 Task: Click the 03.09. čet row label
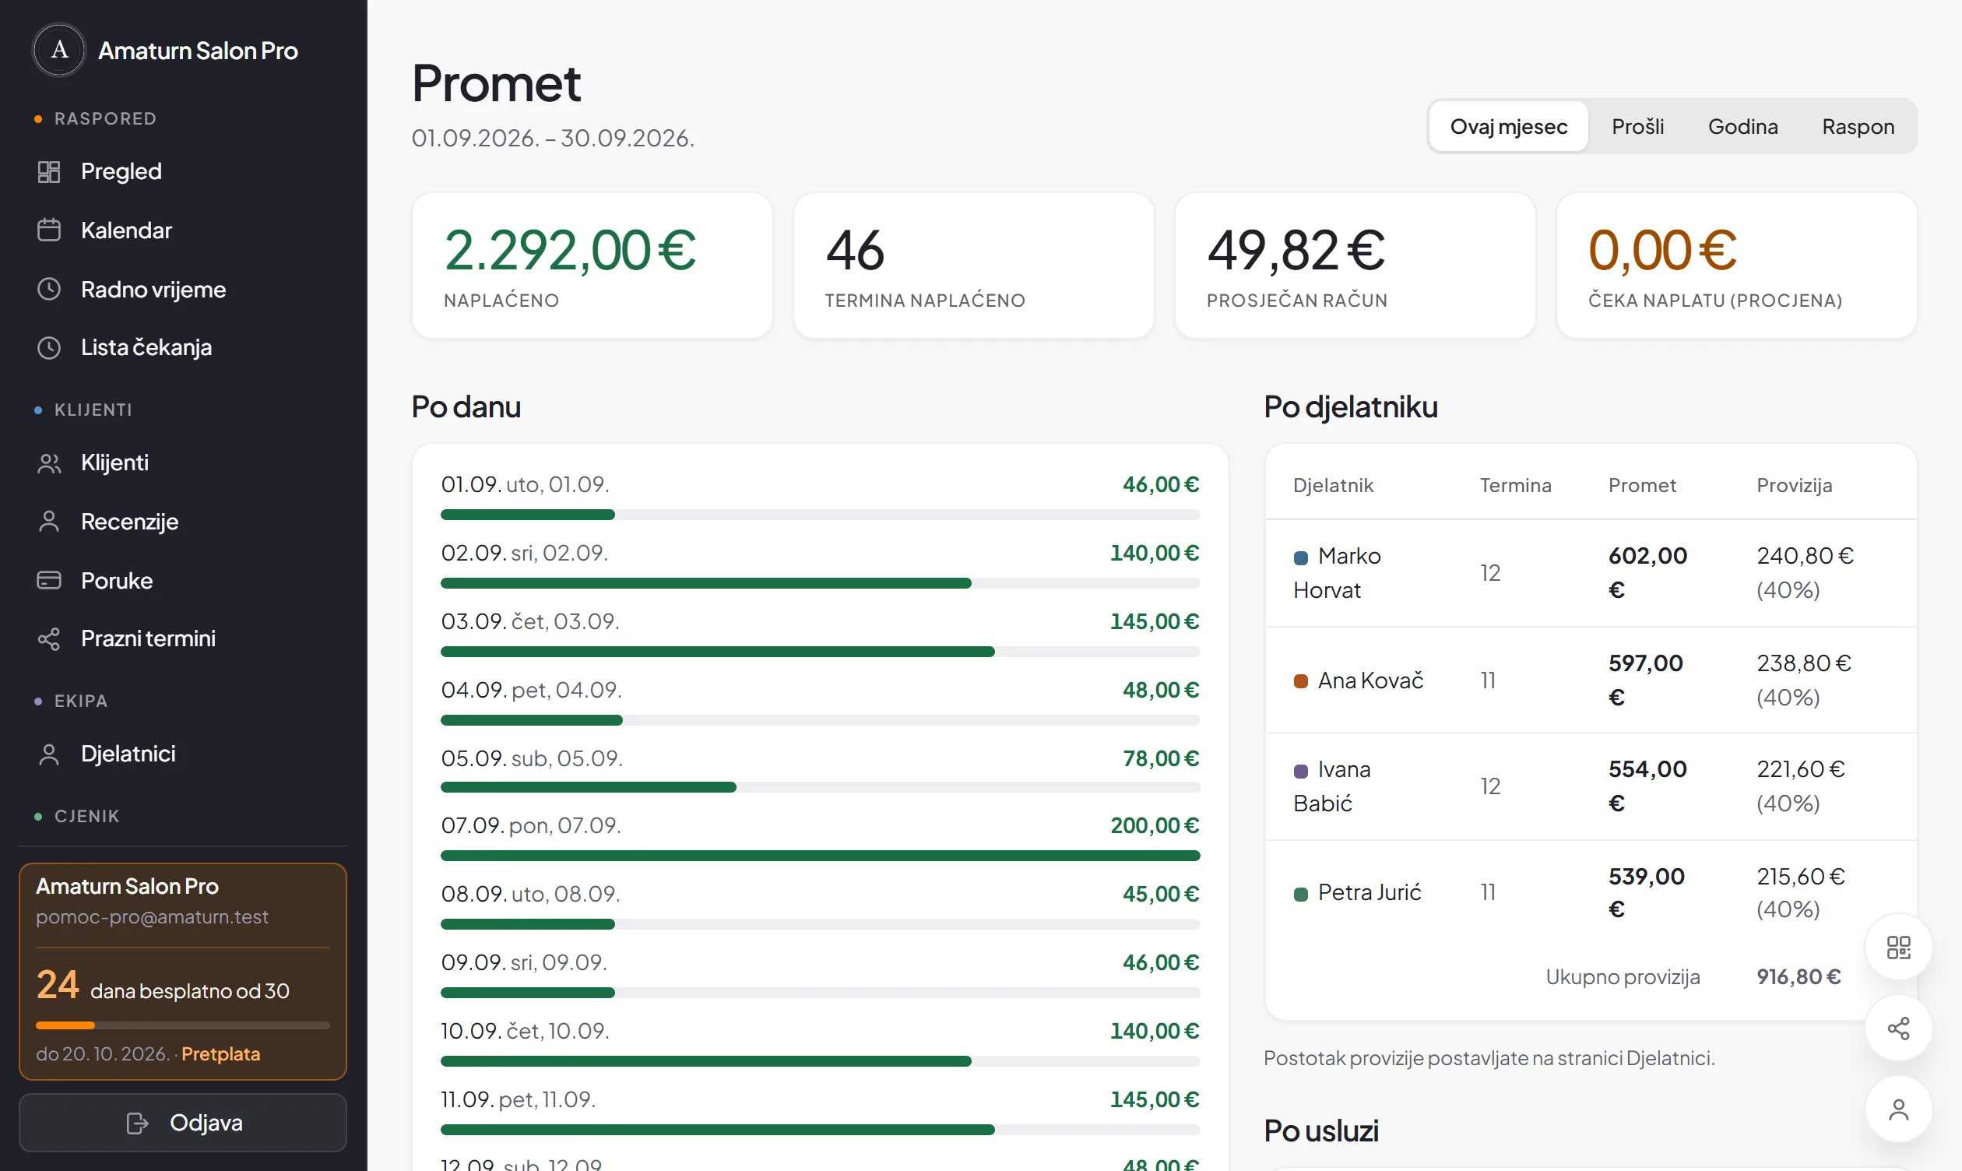tap(530, 622)
